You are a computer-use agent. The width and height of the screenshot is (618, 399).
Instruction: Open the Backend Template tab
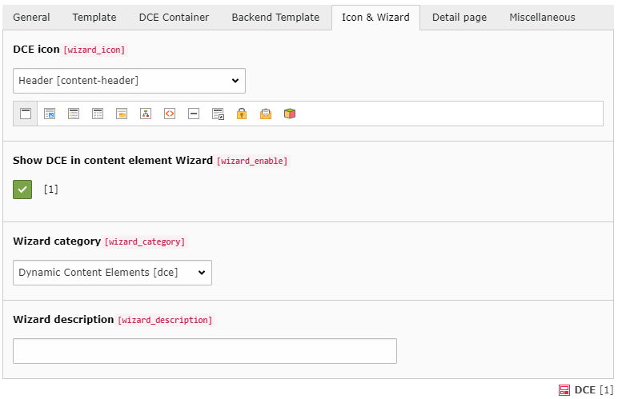coord(275,18)
